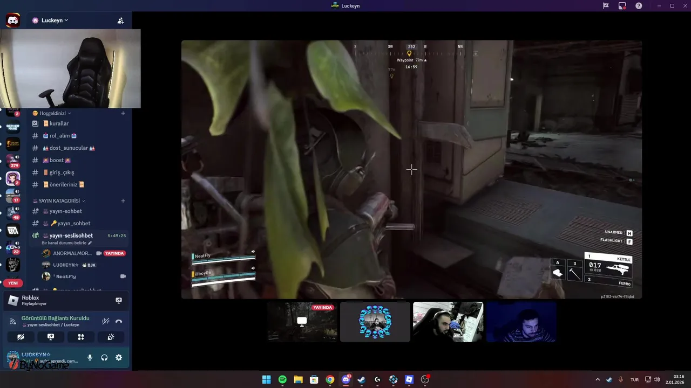691x388 pixels.
Task: Open Spotify from the taskbar
Action: click(282, 379)
